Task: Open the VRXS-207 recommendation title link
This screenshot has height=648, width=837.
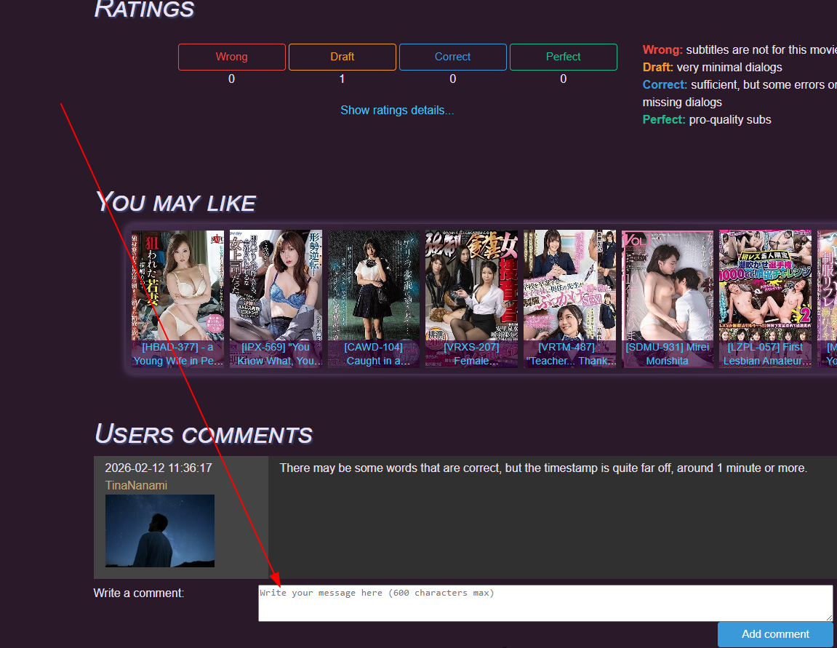Action: (x=471, y=354)
